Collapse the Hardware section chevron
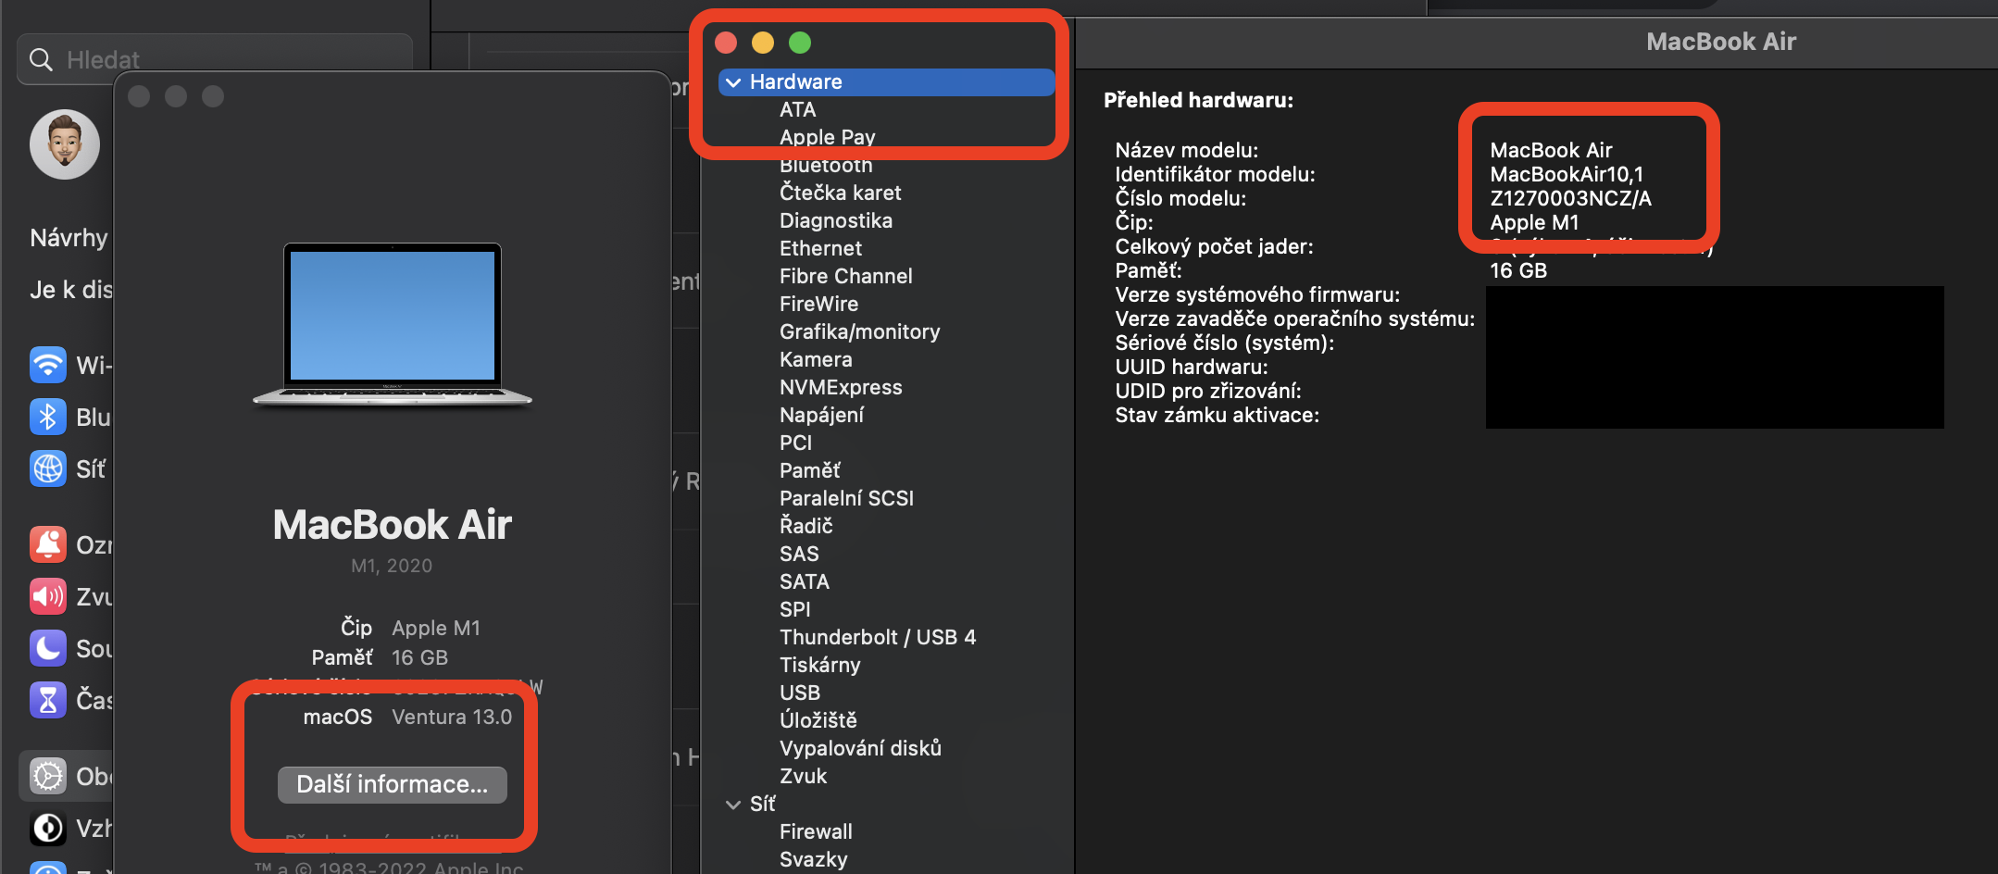 733,82
